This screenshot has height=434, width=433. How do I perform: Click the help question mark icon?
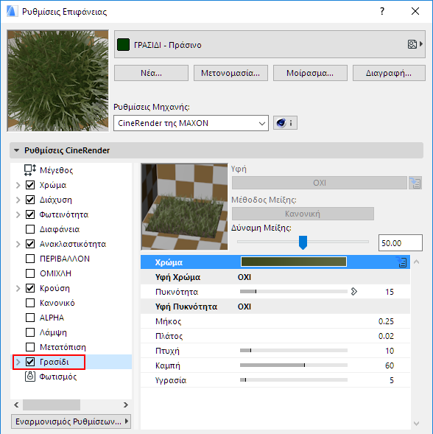click(382, 11)
